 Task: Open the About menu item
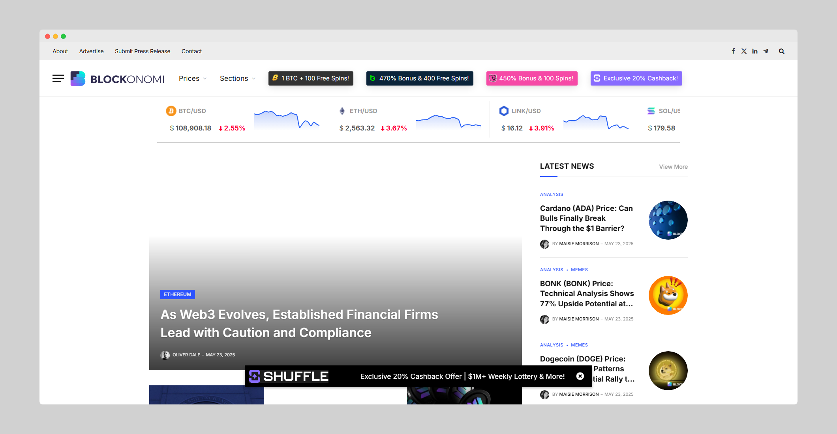[60, 51]
